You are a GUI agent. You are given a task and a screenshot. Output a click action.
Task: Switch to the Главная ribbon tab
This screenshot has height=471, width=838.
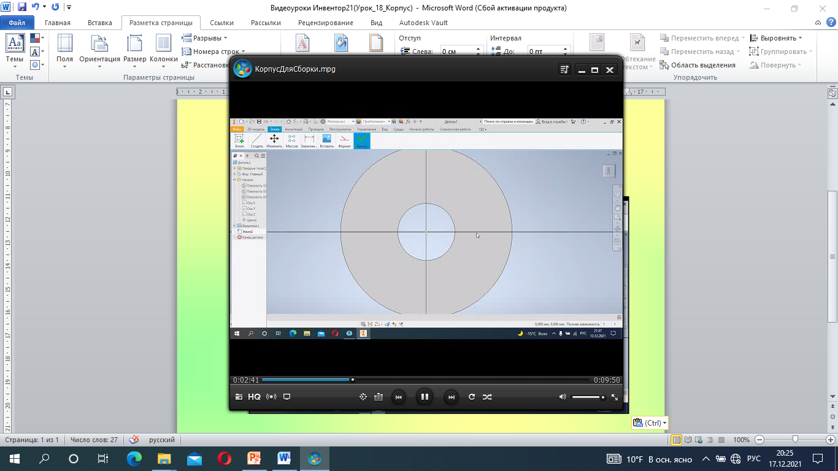tap(58, 23)
